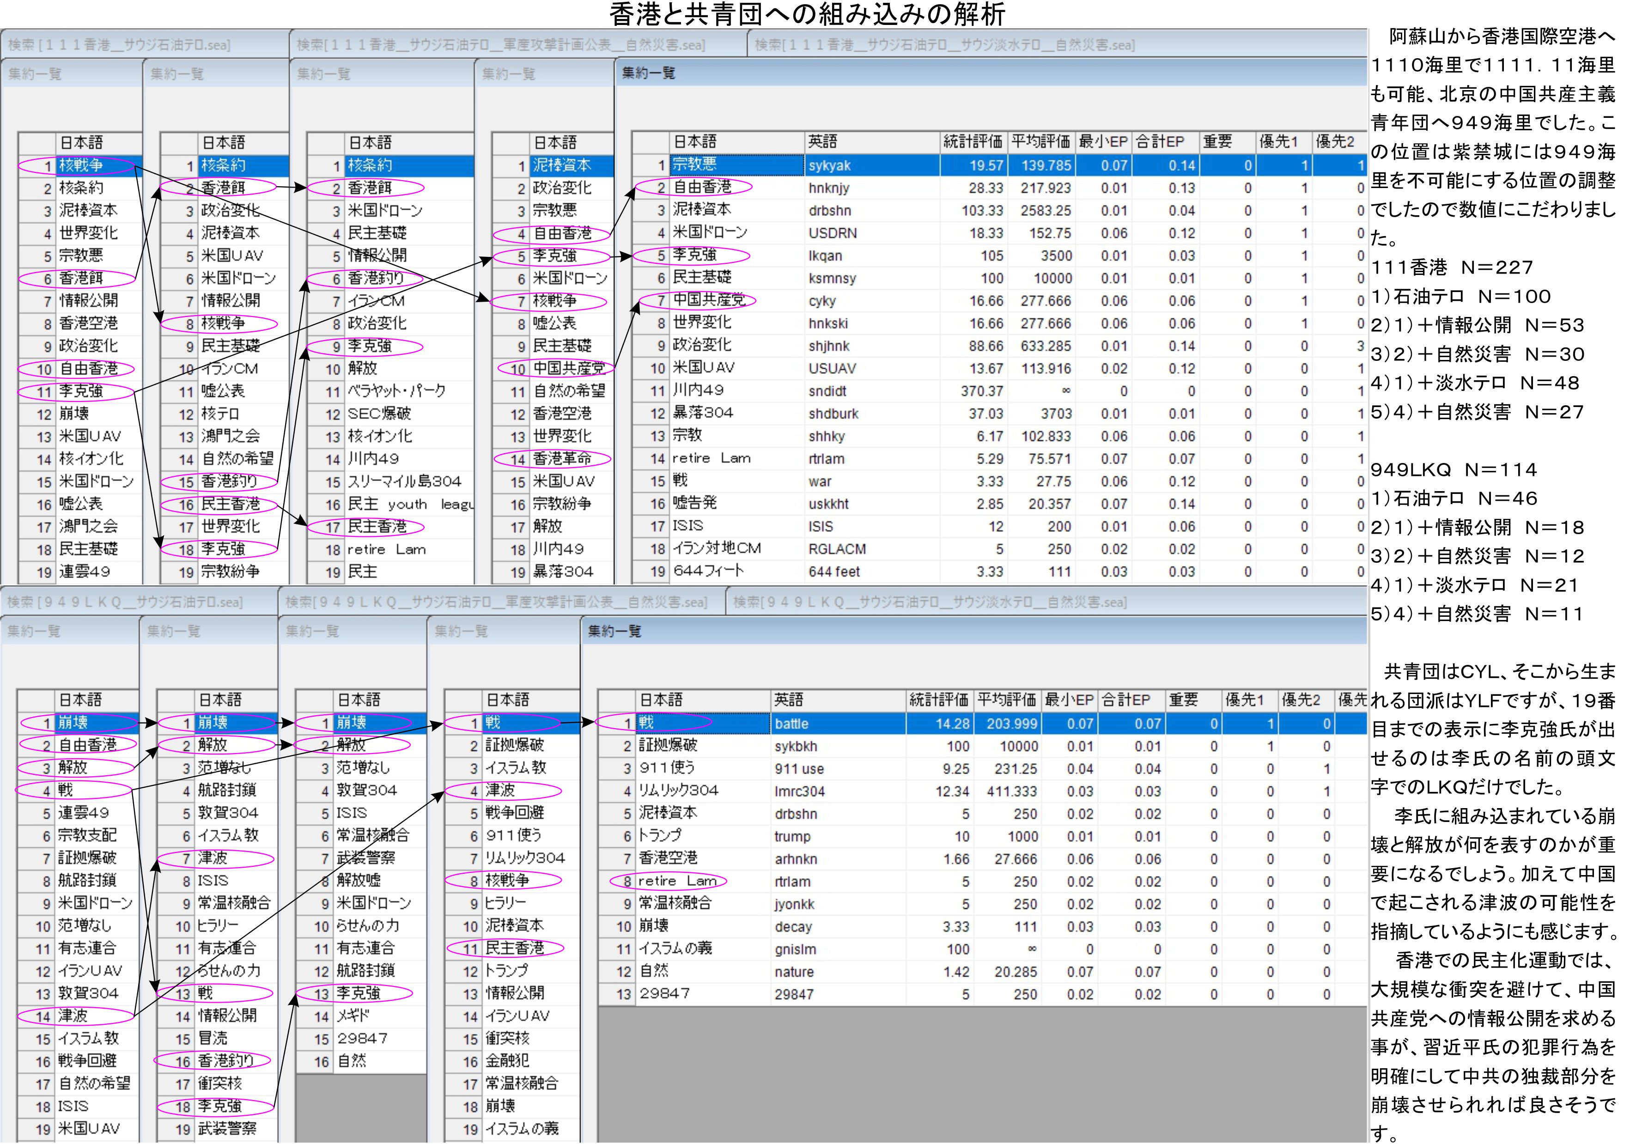This screenshot has height=1144, width=1630.
Task: Select the 解放嘘 list entry
Action: tap(358, 880)
